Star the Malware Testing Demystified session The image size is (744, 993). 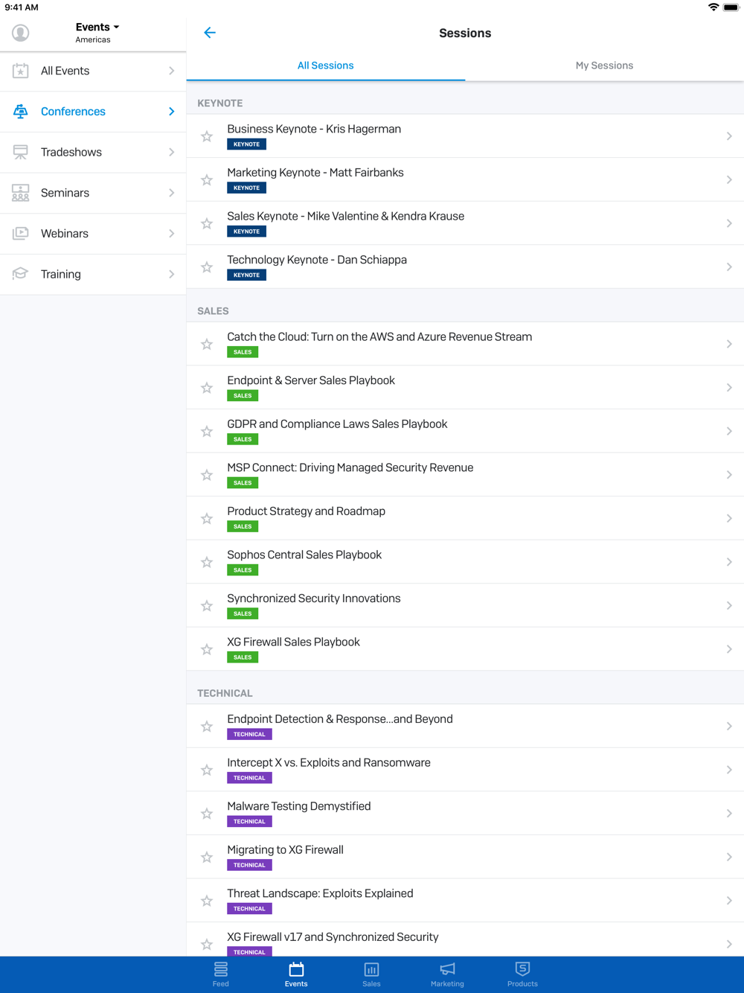207,814
